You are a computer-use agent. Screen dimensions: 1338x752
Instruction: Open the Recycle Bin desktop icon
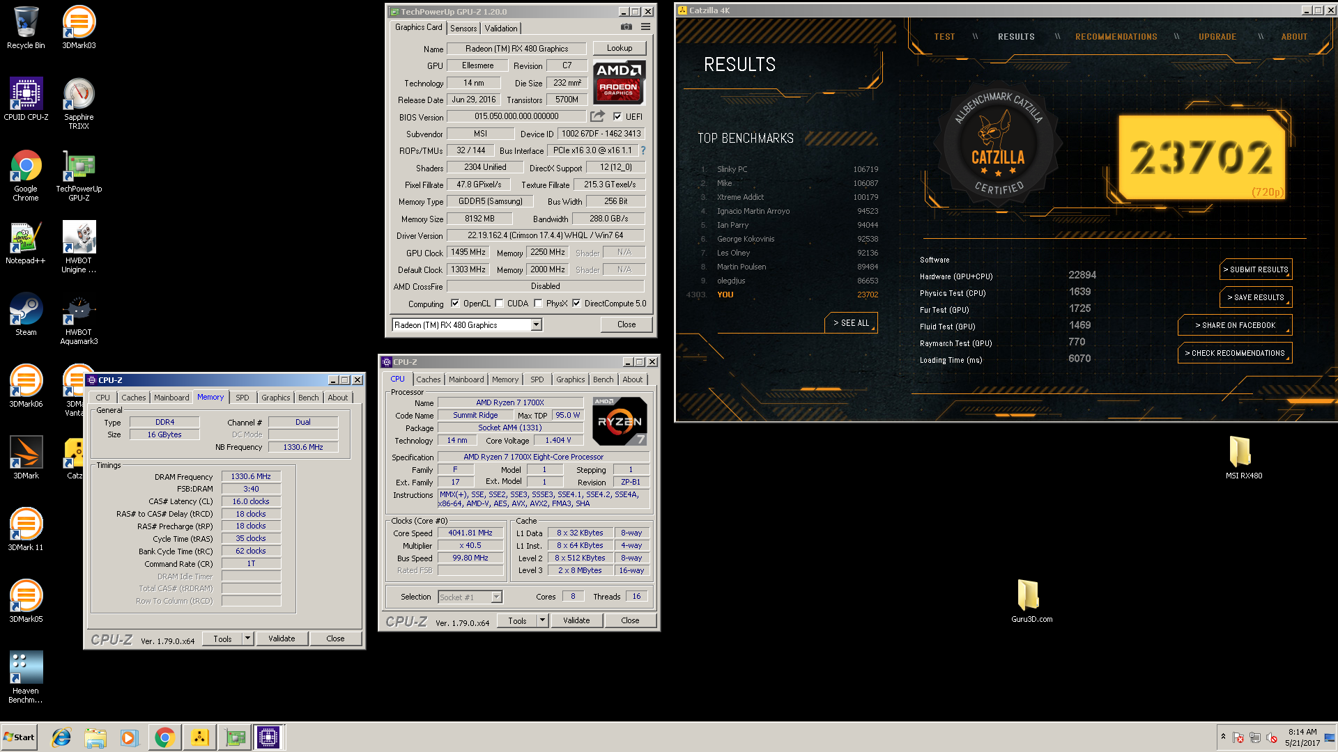coord(26,28)
